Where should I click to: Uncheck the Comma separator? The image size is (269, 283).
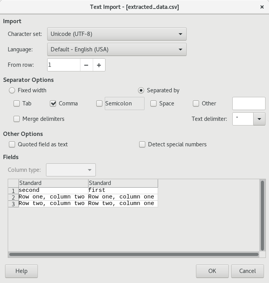pos(53,103)
